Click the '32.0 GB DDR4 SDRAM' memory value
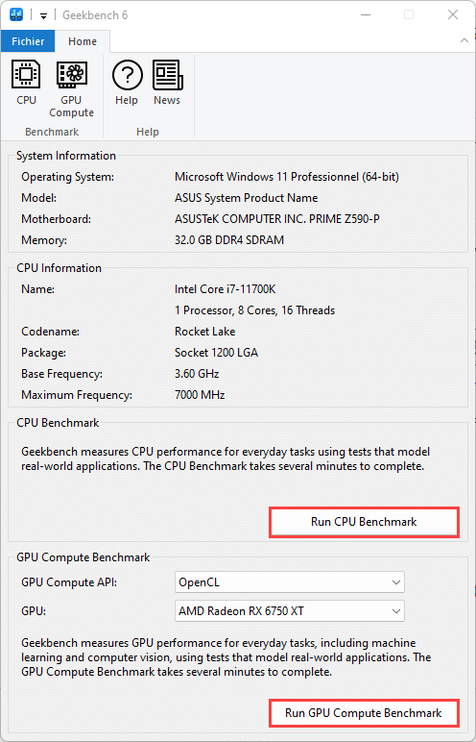Image resolution: width=476 pixels, height=742 pixels. (229, 240)
